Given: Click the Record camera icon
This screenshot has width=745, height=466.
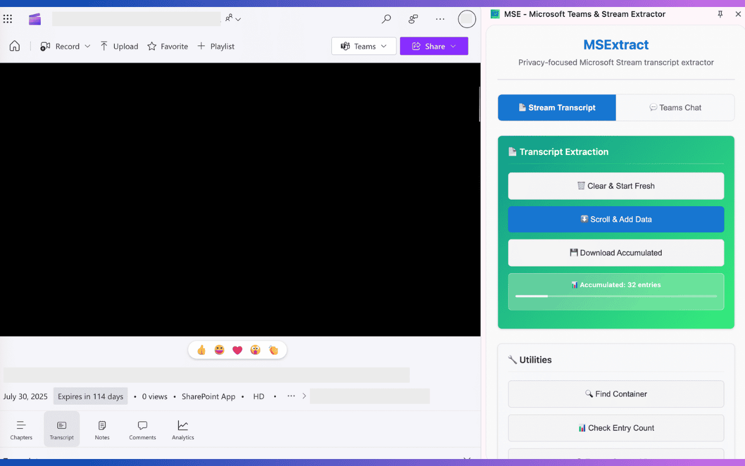Looking at the screenshot, I should 45,45.
